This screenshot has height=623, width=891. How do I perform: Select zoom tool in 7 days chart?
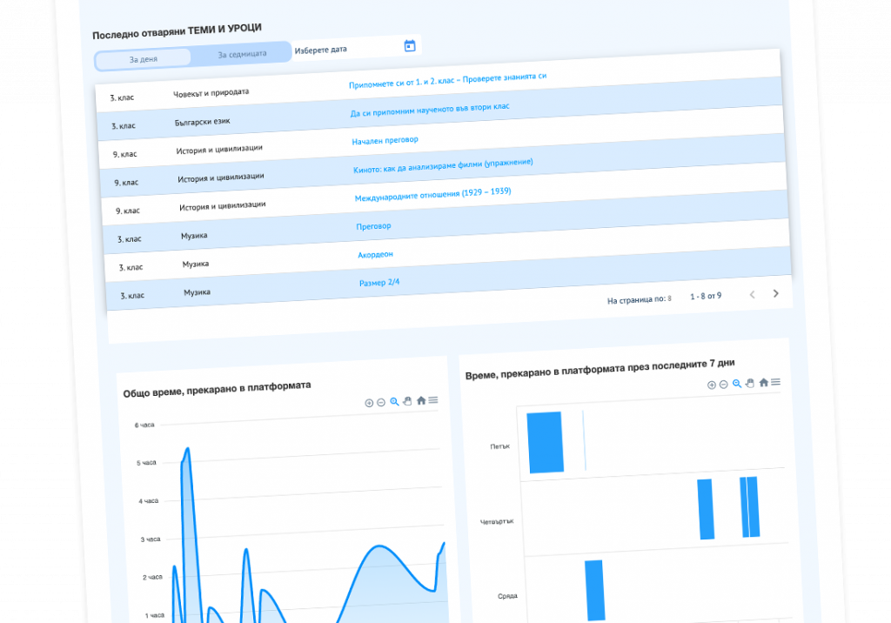tap(737, 384)
